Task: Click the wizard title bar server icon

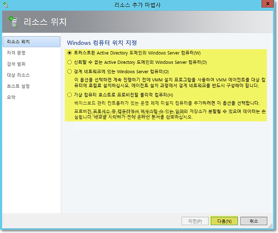Action: (x=5, y=5)
